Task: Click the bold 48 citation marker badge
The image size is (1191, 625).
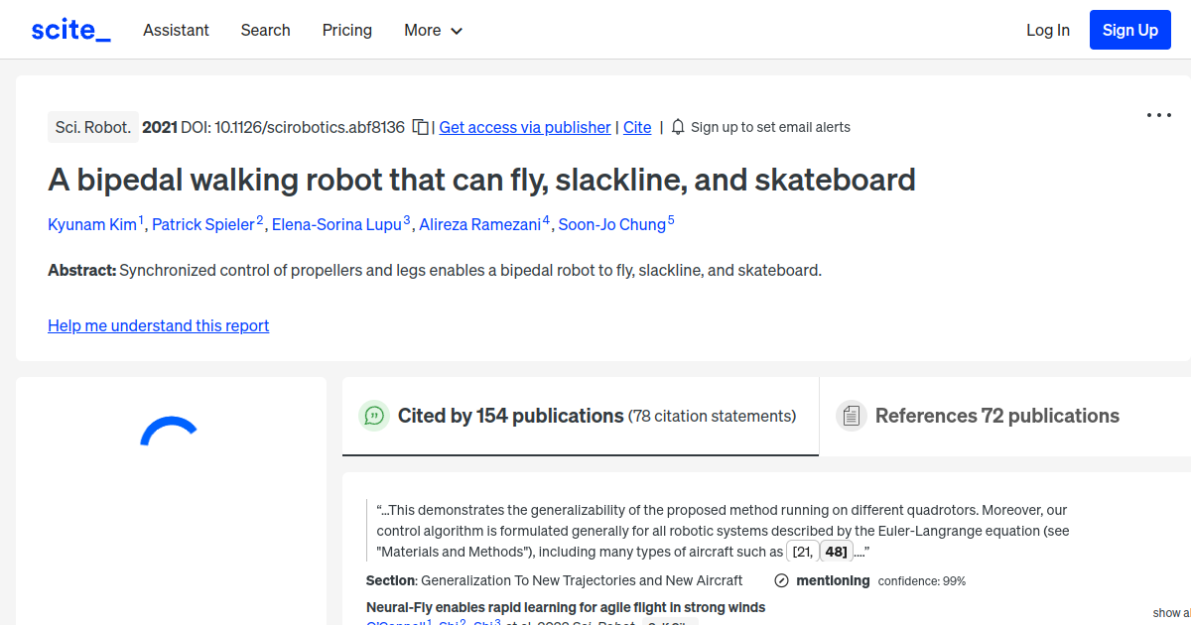Action: coord(836,551)
